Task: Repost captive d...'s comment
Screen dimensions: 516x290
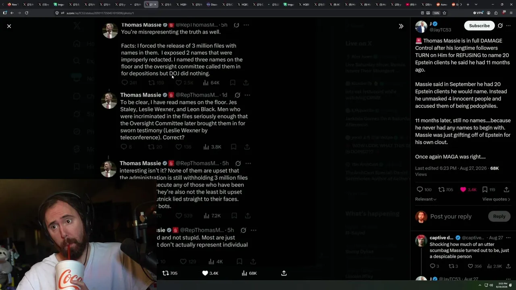Action: pyautogui.click(x=453, y=266)
